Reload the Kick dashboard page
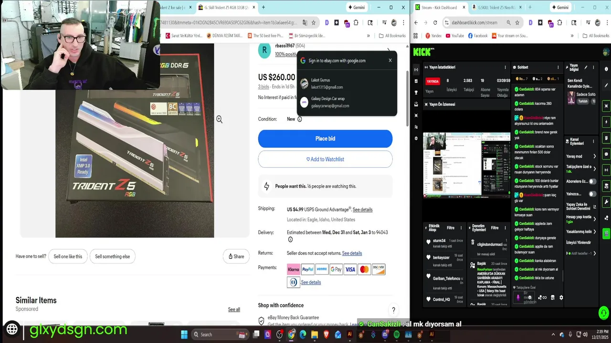Screen dimensions: 611x343 435,22
